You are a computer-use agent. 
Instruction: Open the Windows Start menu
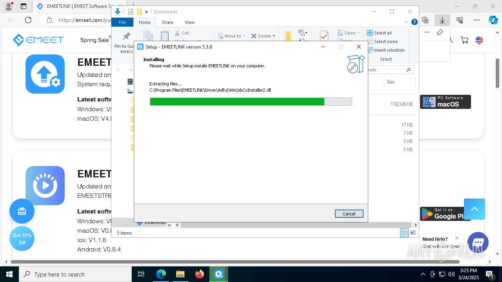point(9,274)
